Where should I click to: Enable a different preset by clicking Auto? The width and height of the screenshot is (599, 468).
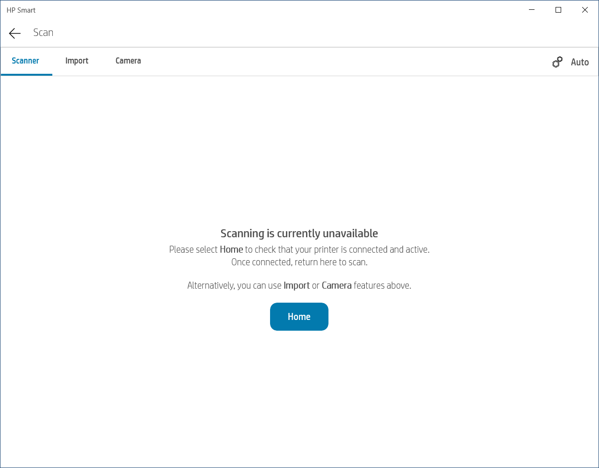click(x=579, y=62)
